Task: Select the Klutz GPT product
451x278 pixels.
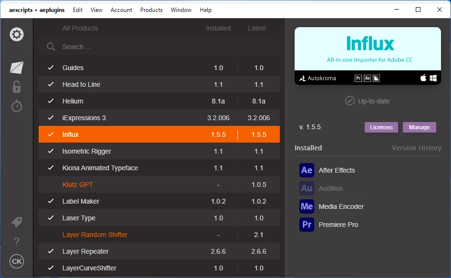Action: click(159, 185)
